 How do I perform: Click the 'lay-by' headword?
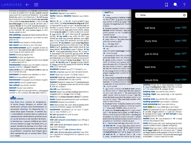click(x=53, y=72)
